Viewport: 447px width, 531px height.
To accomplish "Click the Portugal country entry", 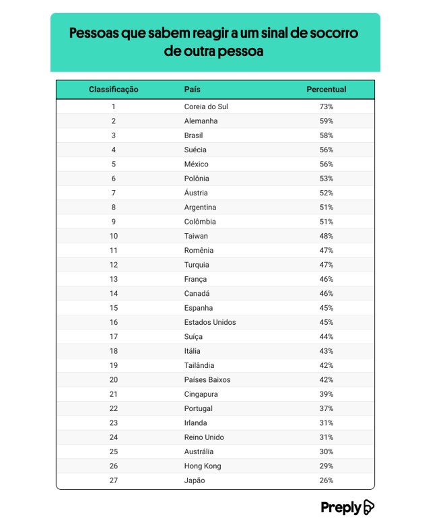I will (198, 408).
